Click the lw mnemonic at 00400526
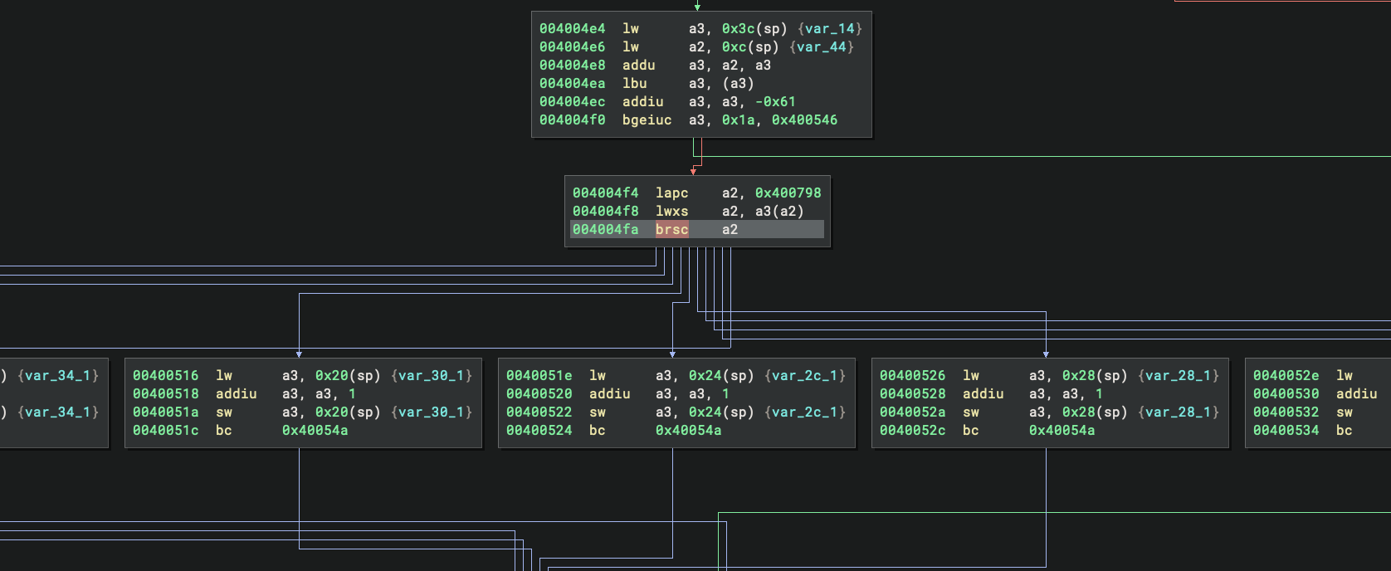Viewport: 1391px width, 571px height. 971,376
